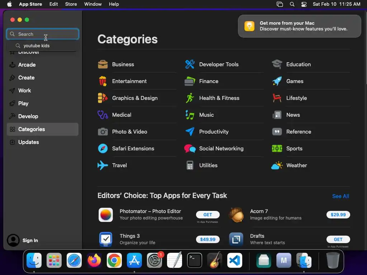Buy Acorn 7 for $29.99
367x275 pixels.
click(x=338, y=215)
